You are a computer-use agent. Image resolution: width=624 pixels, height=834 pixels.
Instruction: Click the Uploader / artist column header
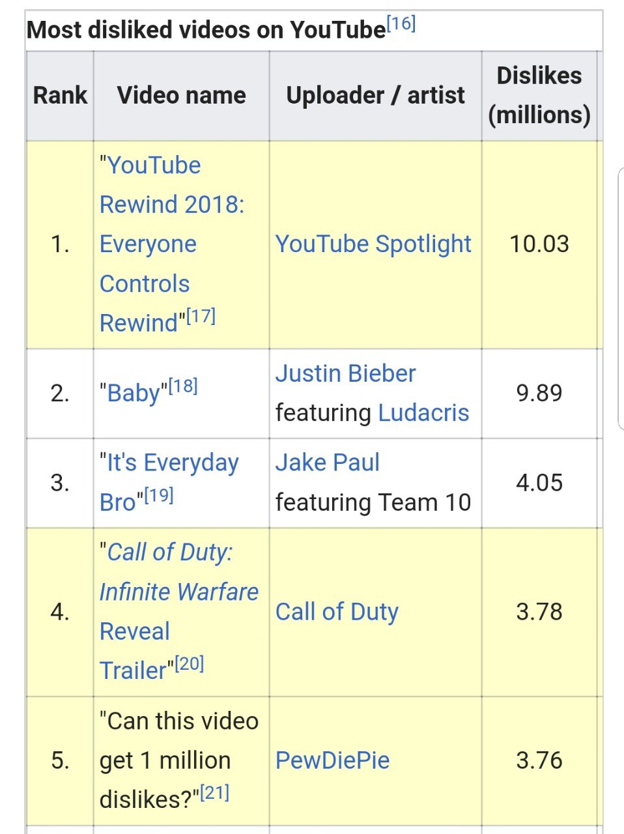coord(375,96)
